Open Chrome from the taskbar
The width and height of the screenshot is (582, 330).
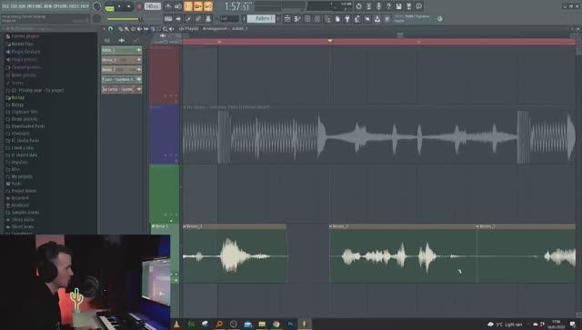(276, 324)
